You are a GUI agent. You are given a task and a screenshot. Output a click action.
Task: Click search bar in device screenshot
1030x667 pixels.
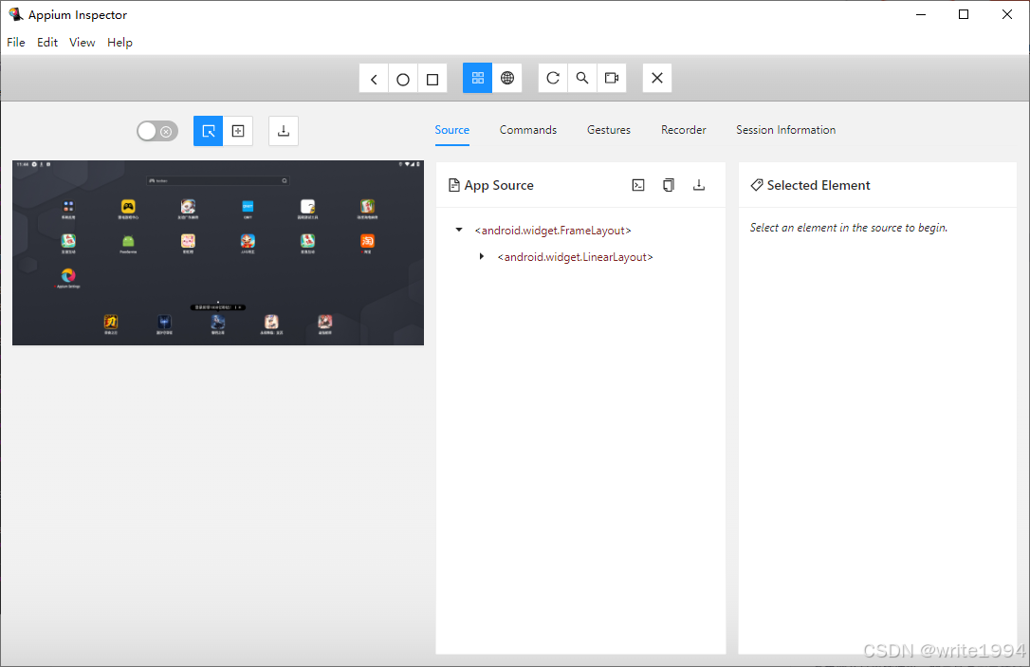click(218, 180)
